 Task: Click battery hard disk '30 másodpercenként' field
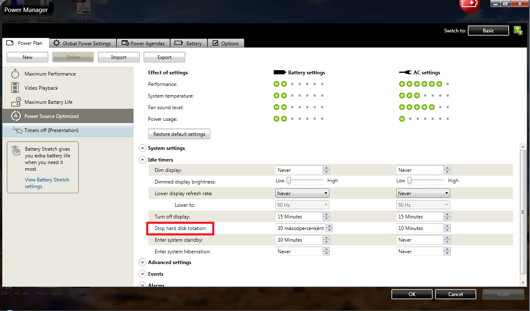pyautogui.click(x=301, y=228)
